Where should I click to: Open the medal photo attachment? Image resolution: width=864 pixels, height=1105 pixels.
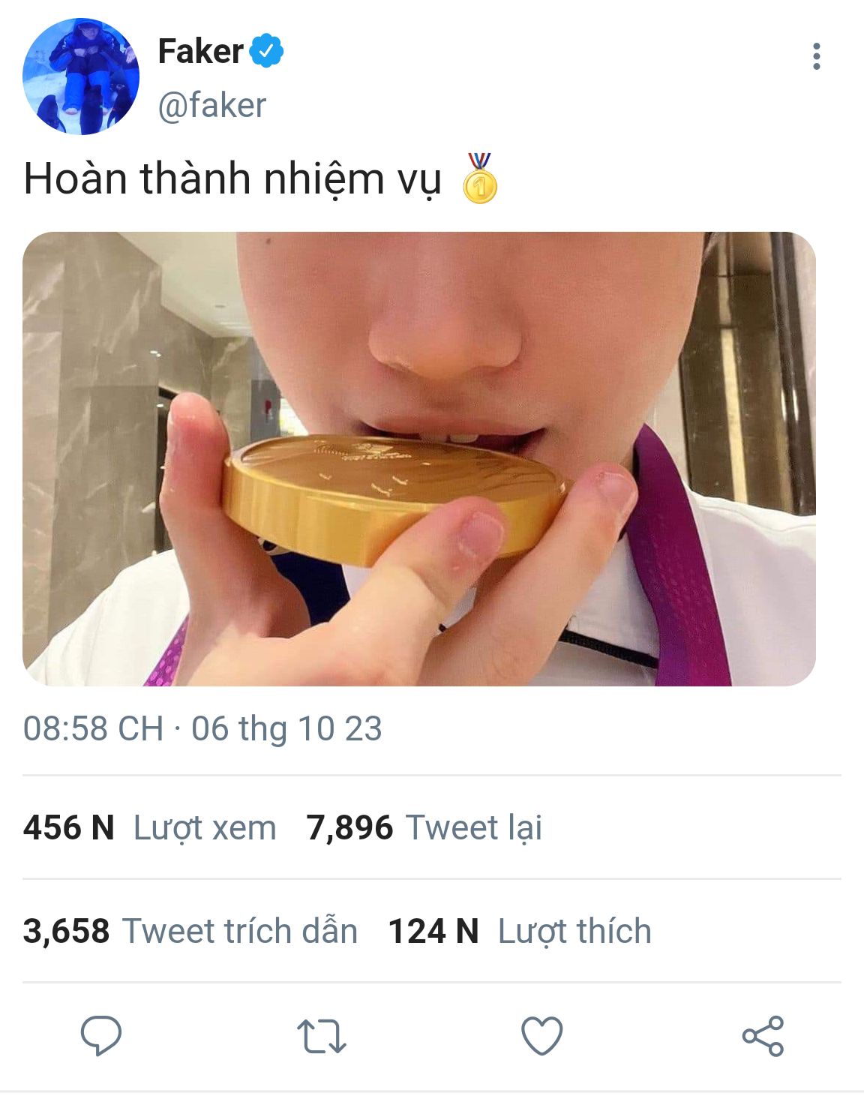coord(419,458)
